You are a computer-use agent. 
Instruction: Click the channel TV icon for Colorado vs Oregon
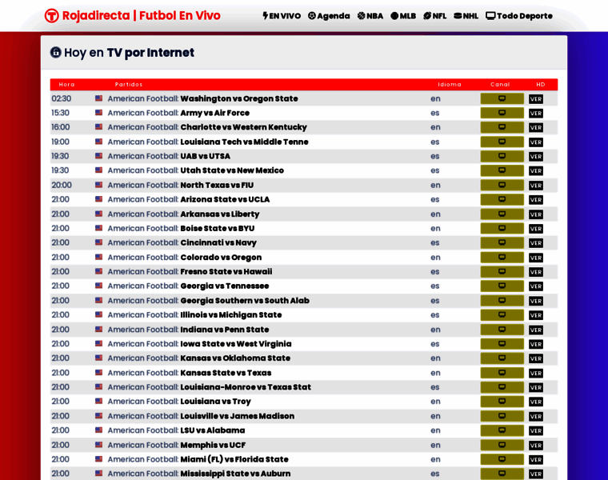click(x=502, y=257)
